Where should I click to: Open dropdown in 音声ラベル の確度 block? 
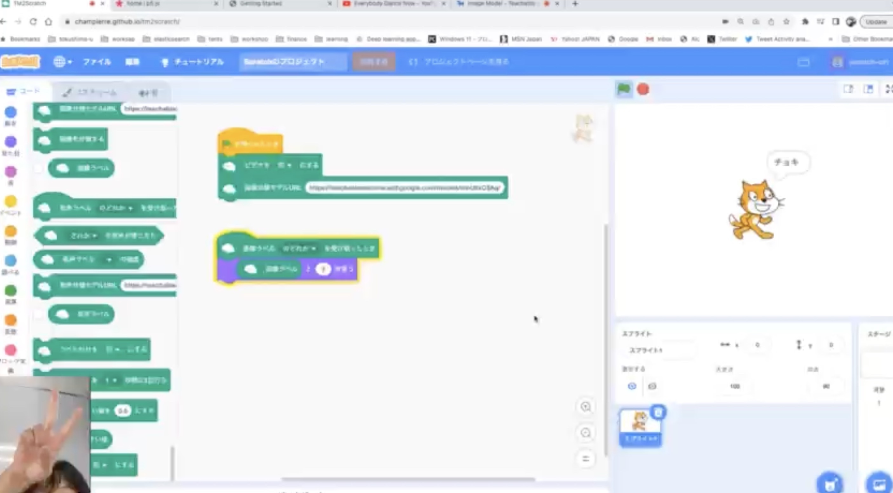point(109,260)
